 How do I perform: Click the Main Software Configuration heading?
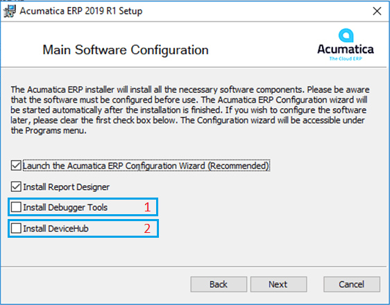point(126,50)
